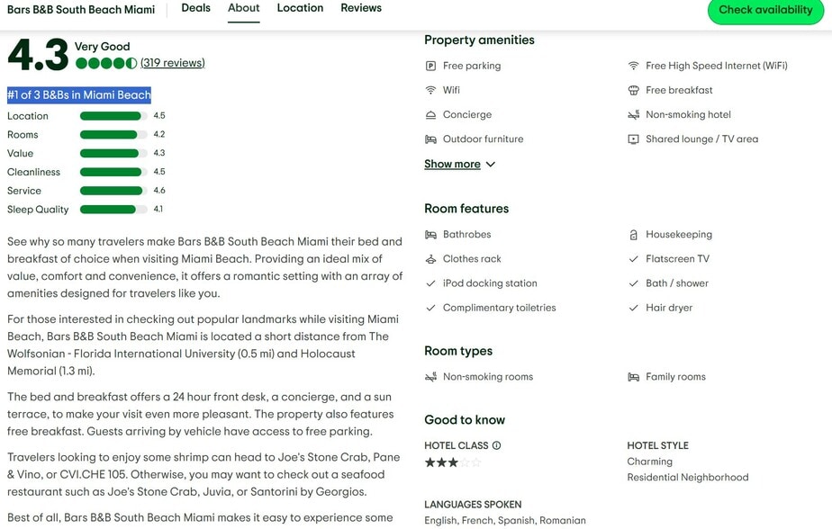Click the Free breakfast icon
Image resolution: width=832 pixels, height=529 pixels.
[633, 90]
